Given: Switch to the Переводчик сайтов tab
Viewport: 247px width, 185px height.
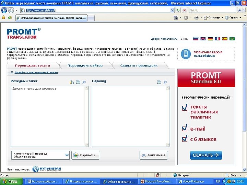Looking at the screenshot, I should pyautogui.click(x=85, y=65).
